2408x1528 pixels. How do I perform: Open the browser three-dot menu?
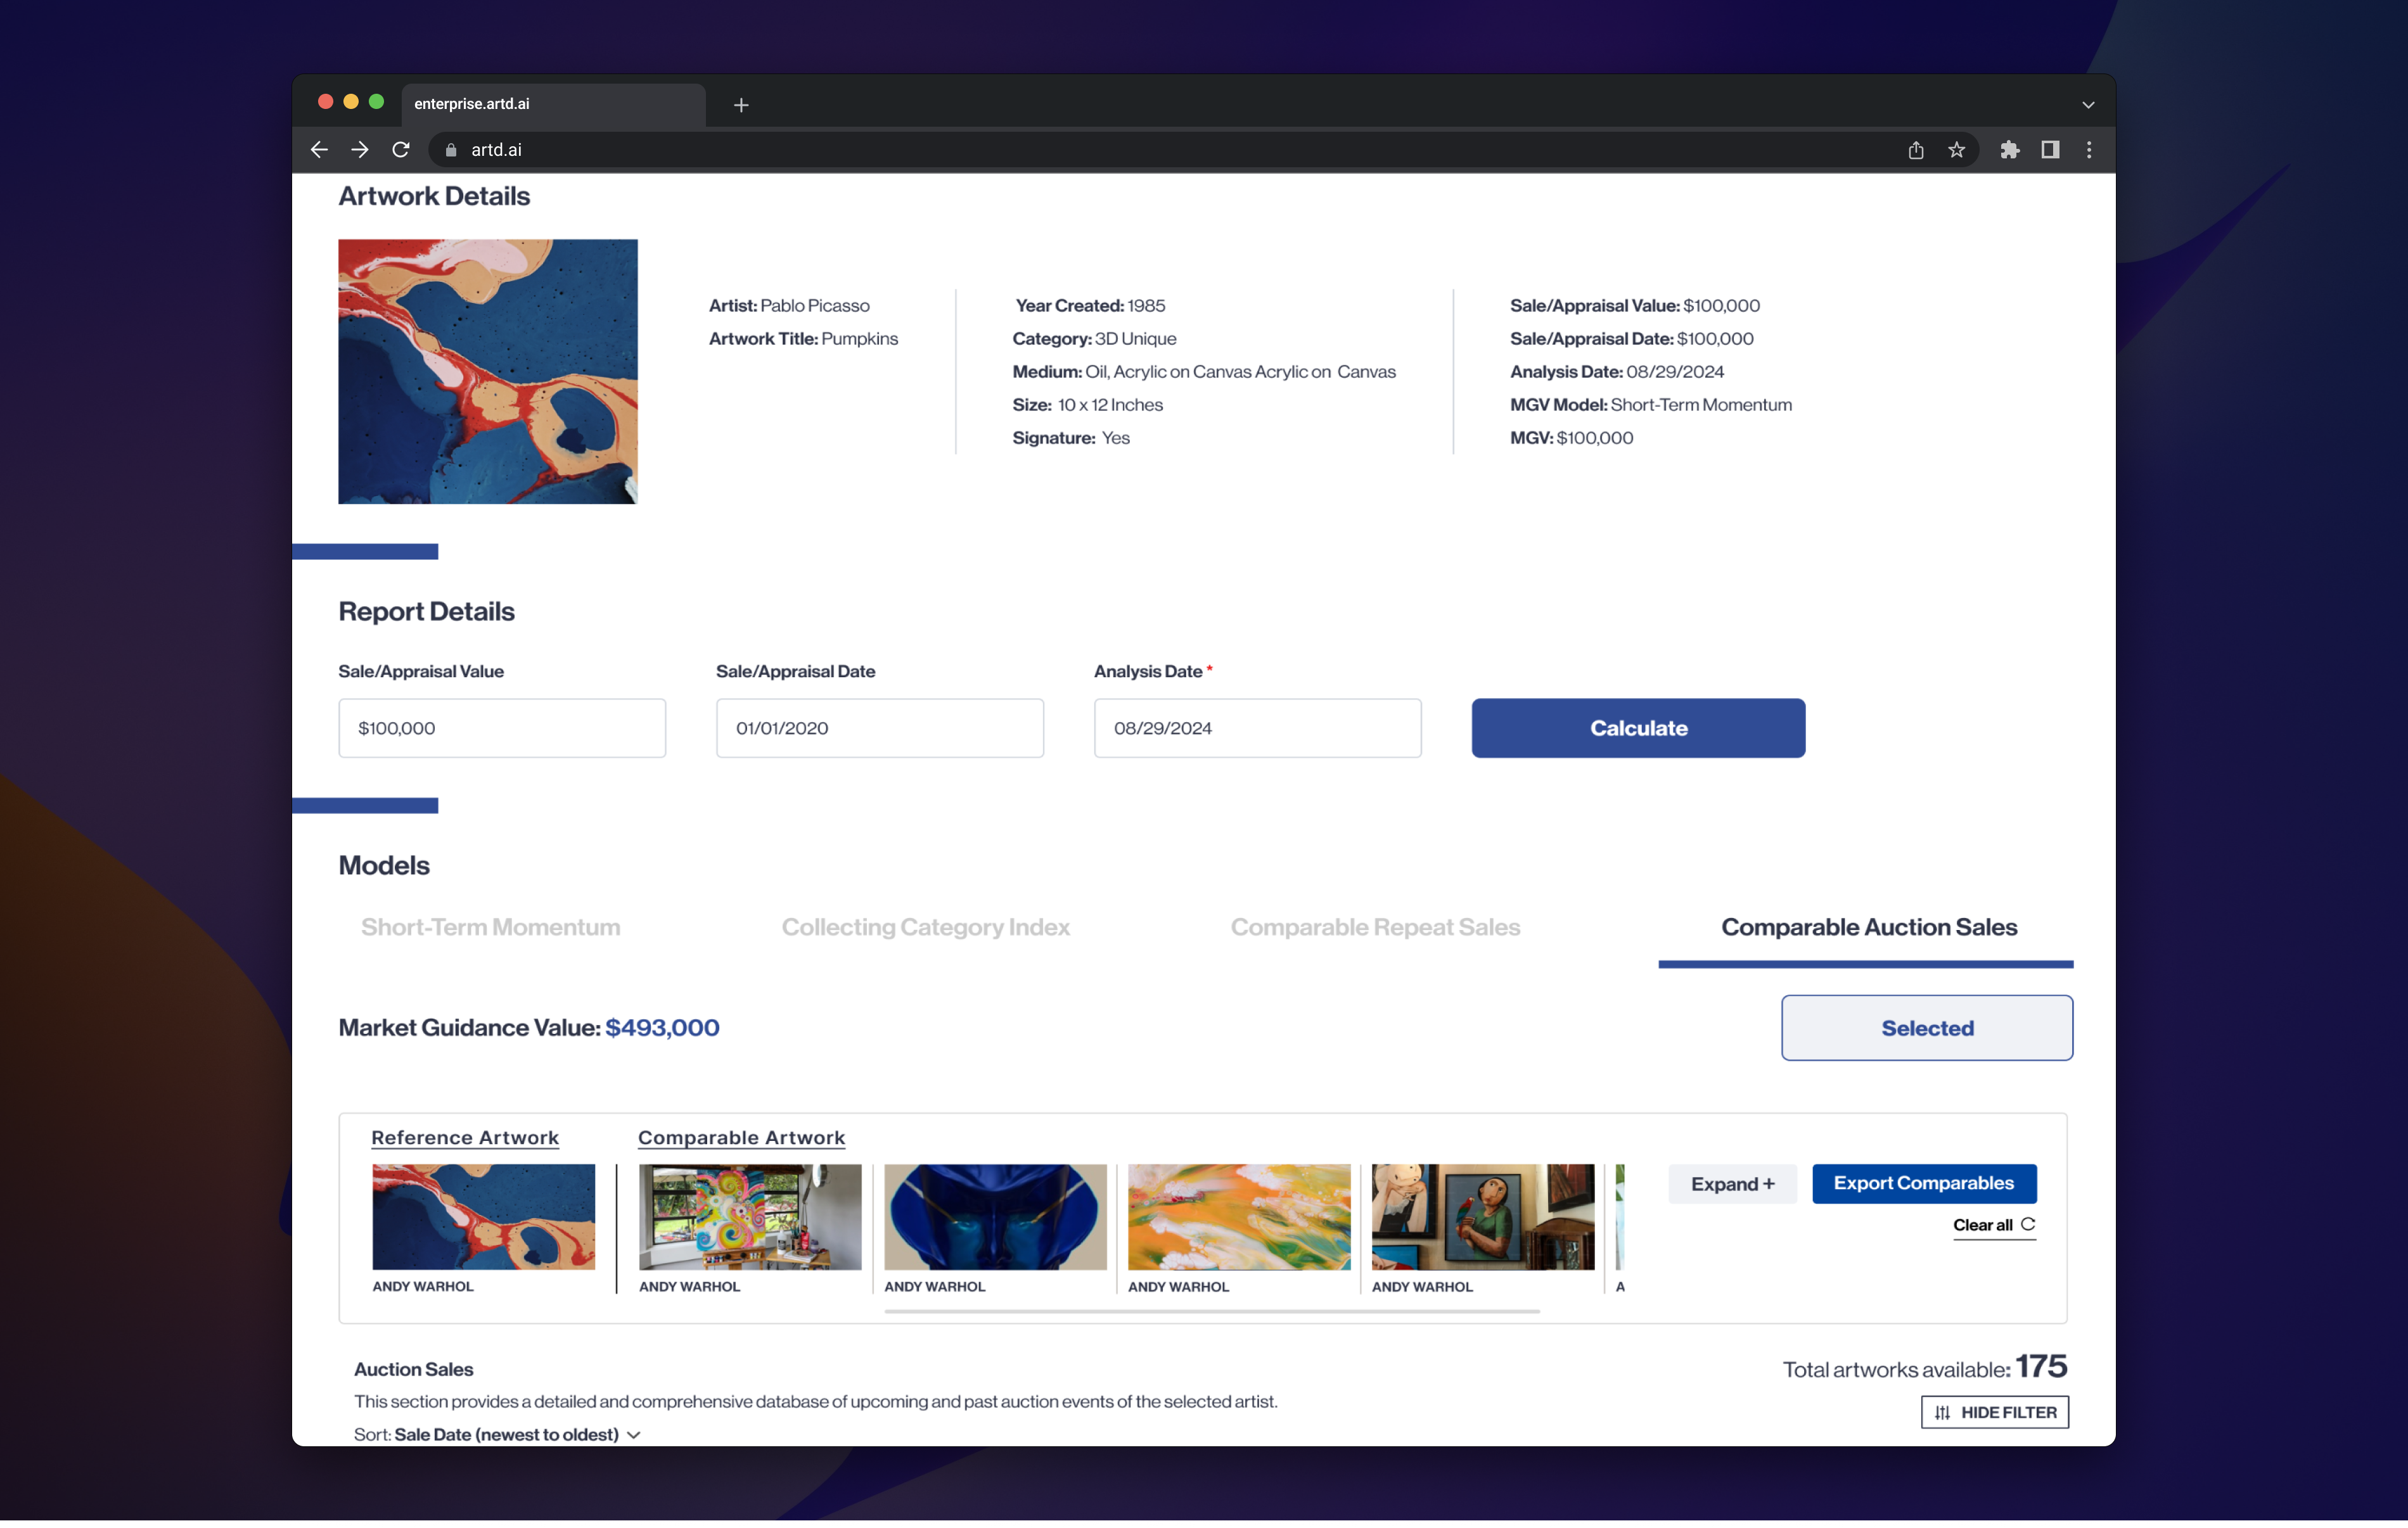pos(2089,150)
